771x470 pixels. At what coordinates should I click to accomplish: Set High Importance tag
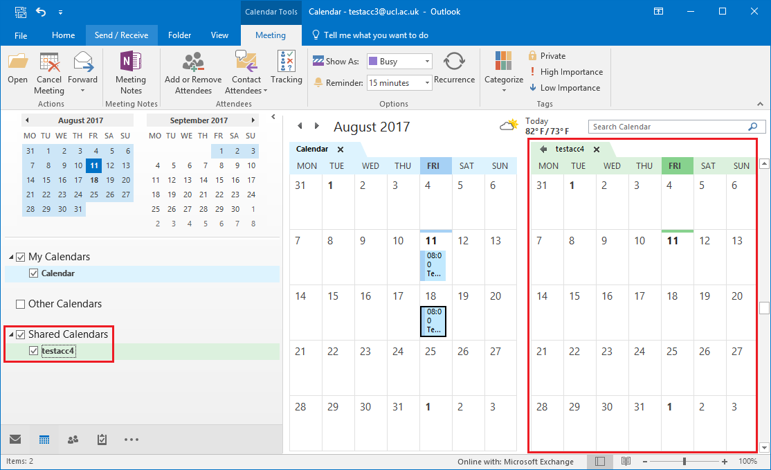pyautogui.click(x=566, y=72)
